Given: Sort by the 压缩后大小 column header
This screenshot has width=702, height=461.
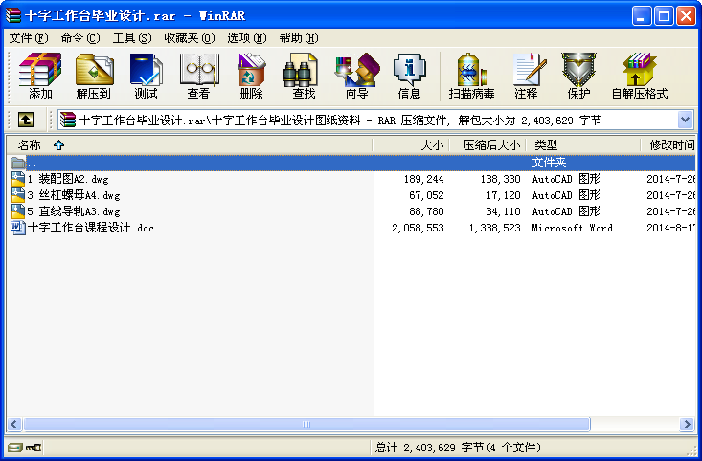Looking at the screenshot, I should click(x=487, y=144).
